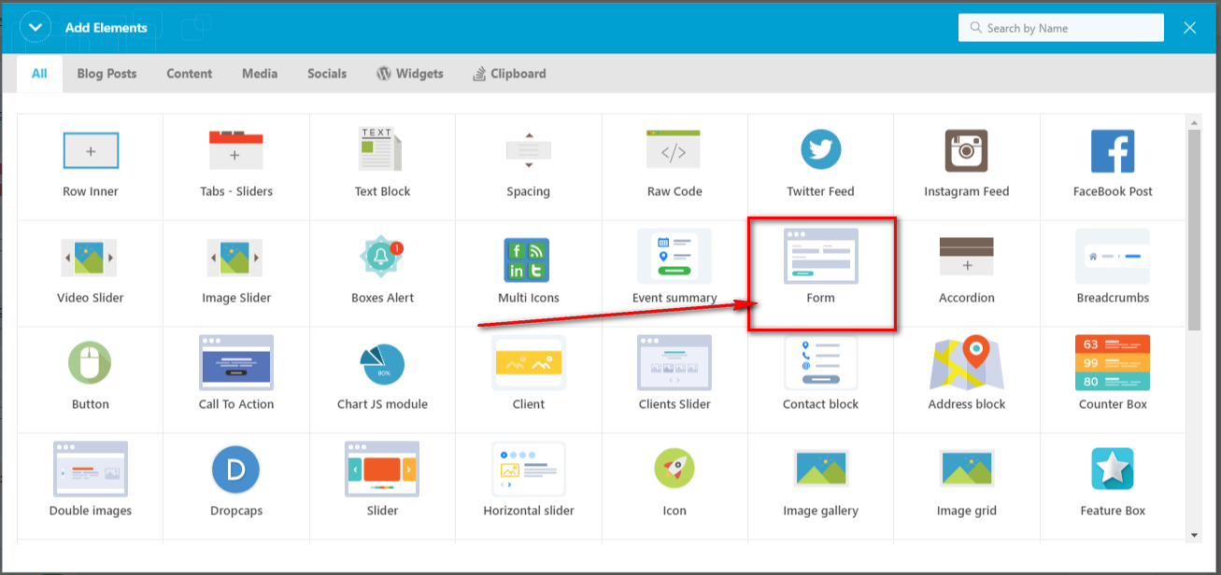Screen dimensions: 1221x575
Task: Select the Address block map icon
Action: [966, 364]
